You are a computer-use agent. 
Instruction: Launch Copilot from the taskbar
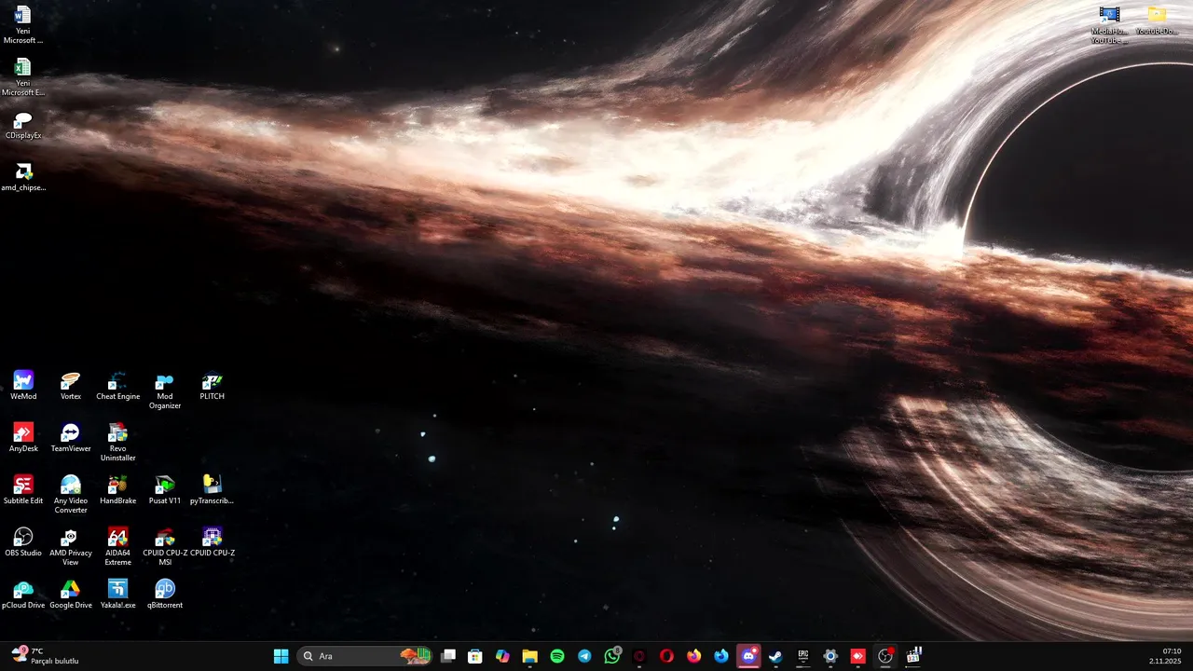[502, 656]
